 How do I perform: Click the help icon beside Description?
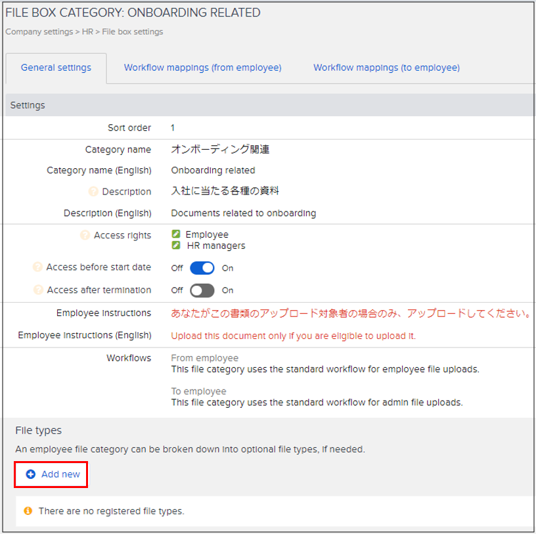[93, 192]
